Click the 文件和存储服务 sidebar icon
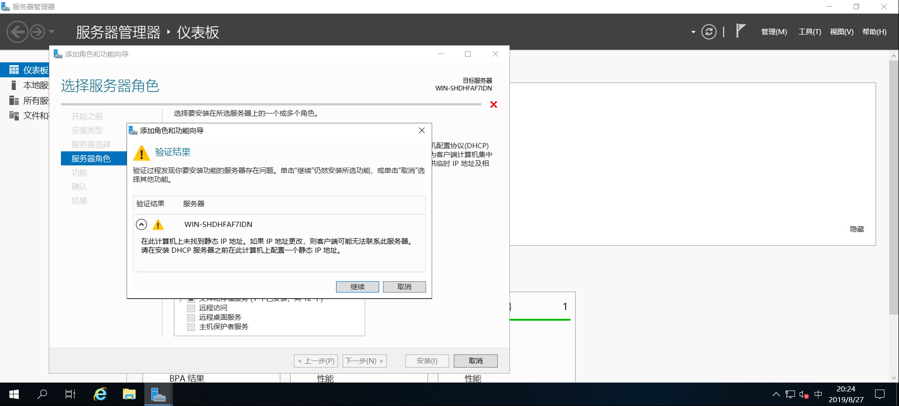Screen dimensions: 899x406 click(14, 115)
